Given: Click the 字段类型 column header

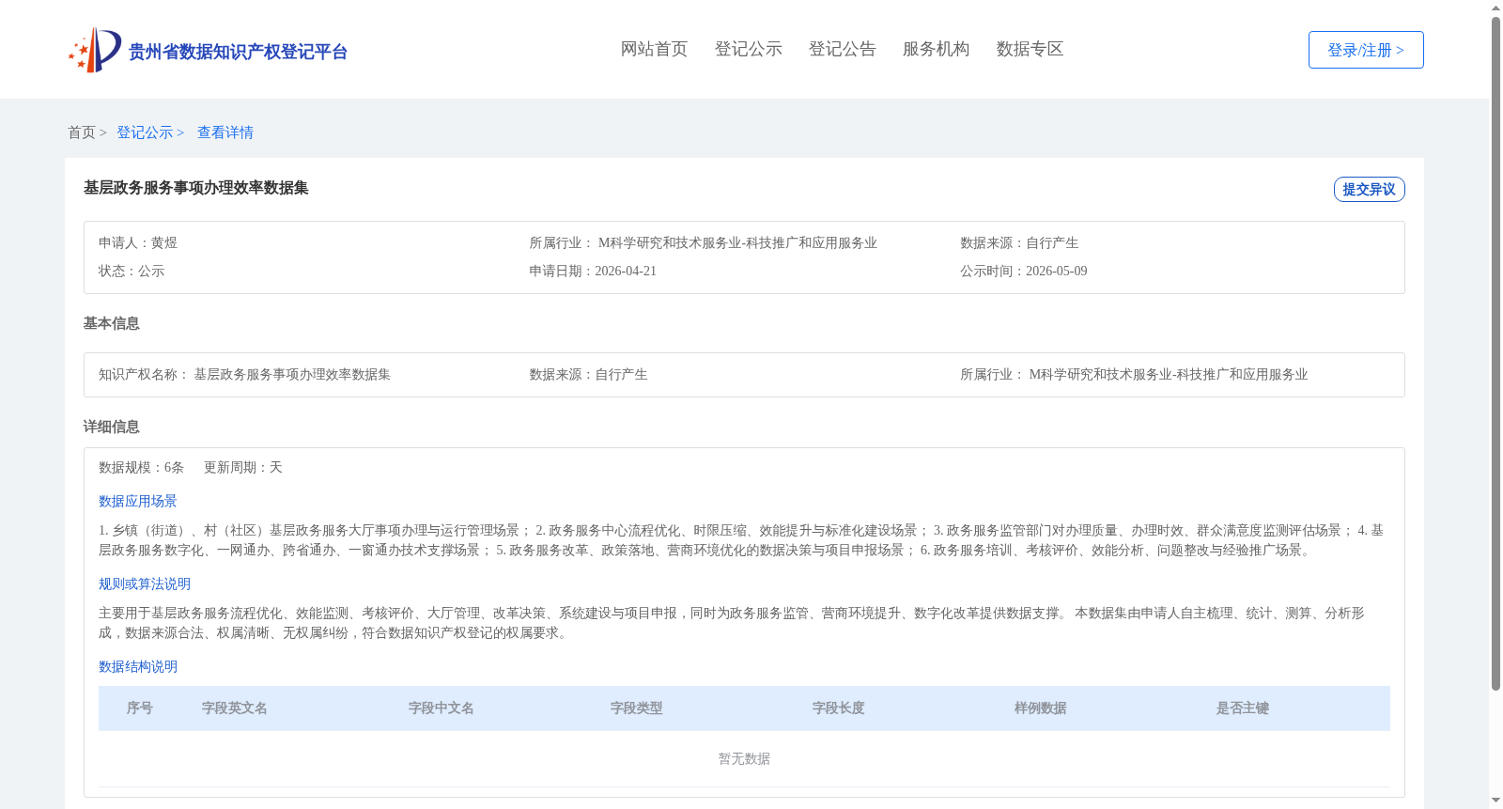Looking at the screenshot, I should click(x=637, y=708).
